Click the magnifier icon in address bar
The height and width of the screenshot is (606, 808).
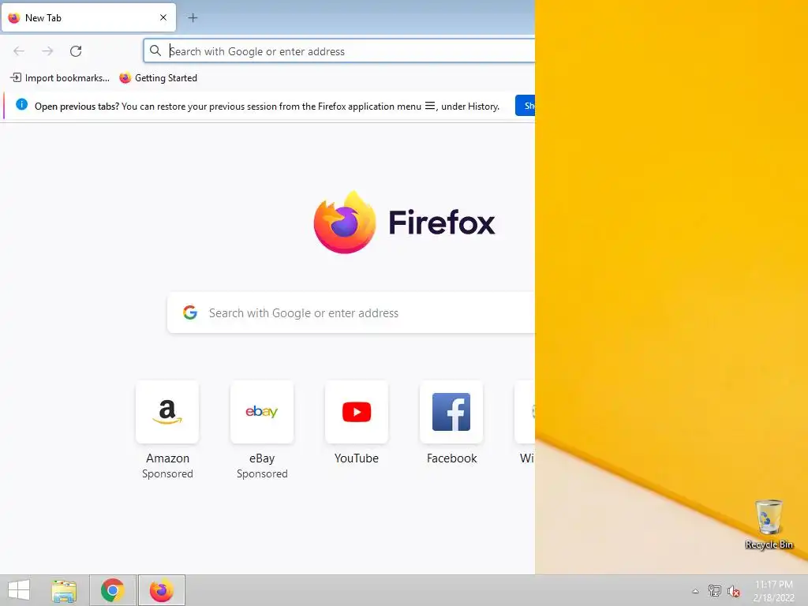point(155,50)
